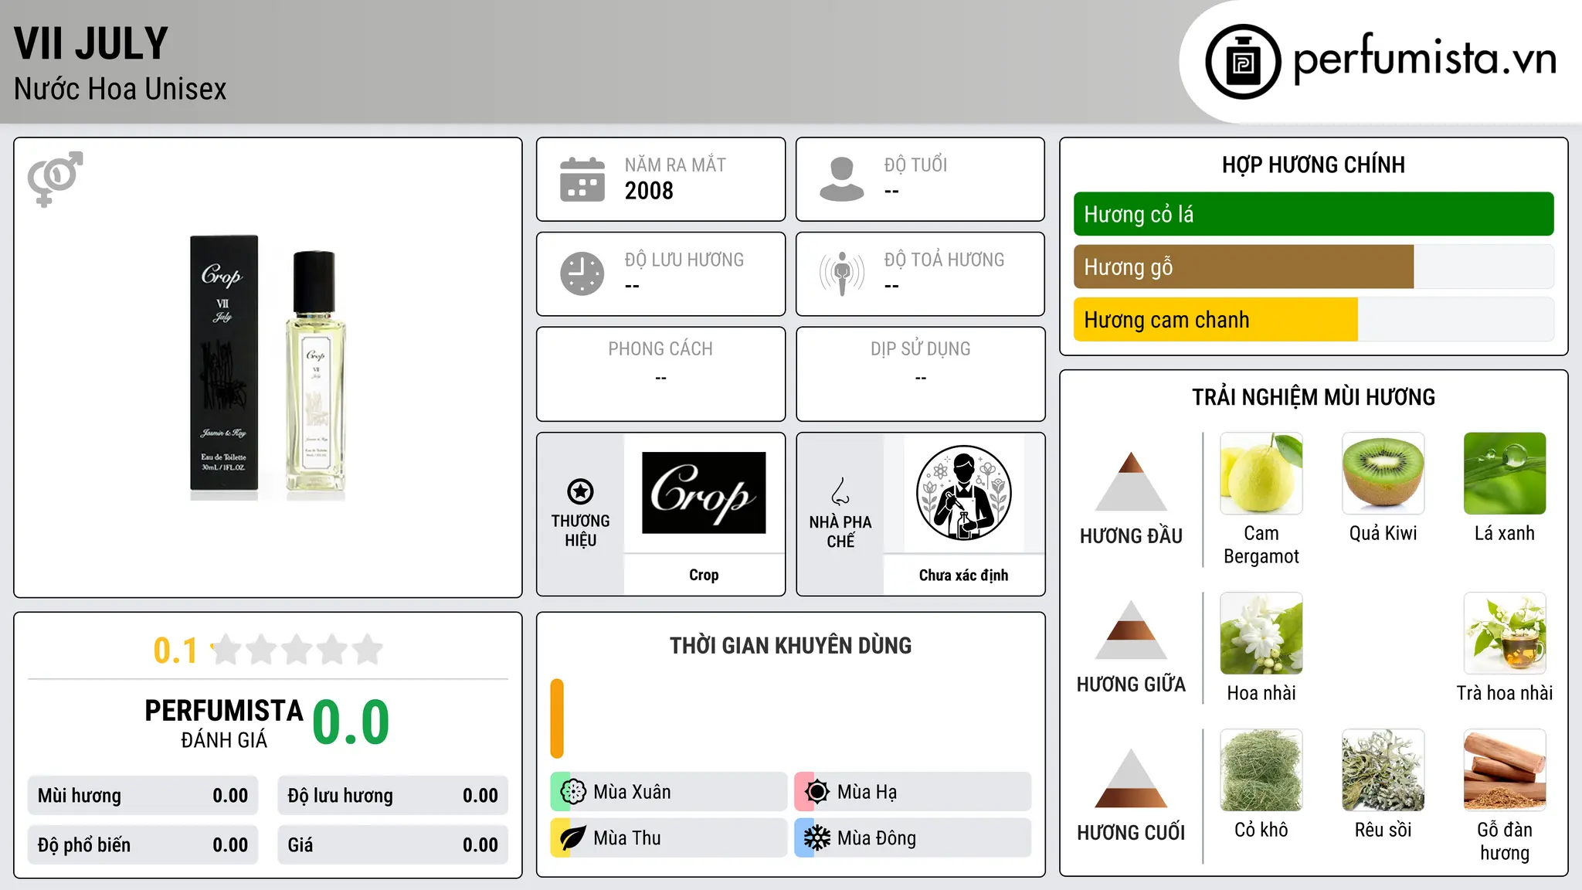Click the Nước Hoa Unisex subtitle
Viewport: 1582px width, 890px height.
[121, 89]
